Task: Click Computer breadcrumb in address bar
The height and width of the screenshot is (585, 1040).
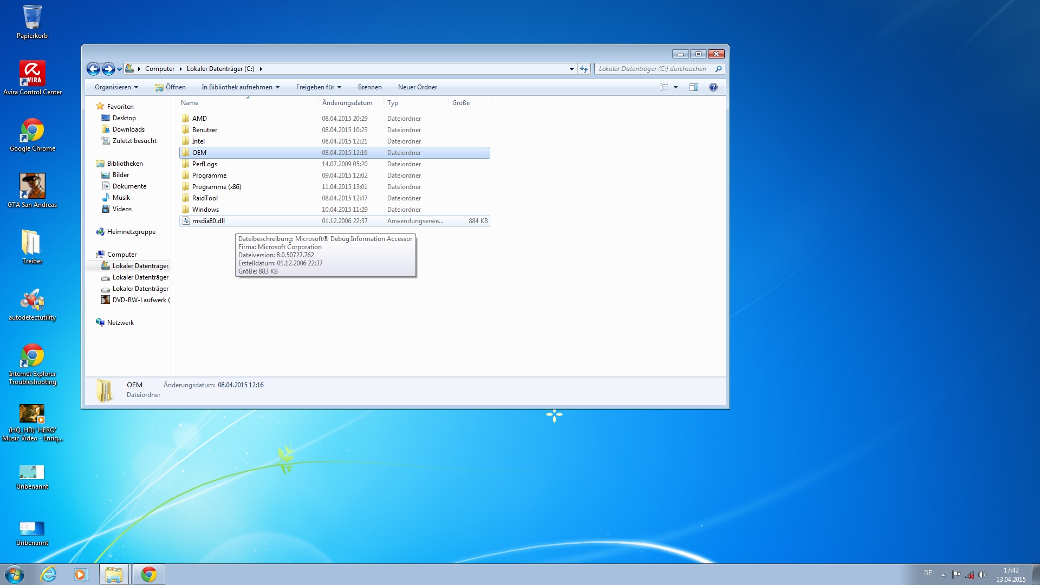Action: pyautogui.click(x=160, y=69)
